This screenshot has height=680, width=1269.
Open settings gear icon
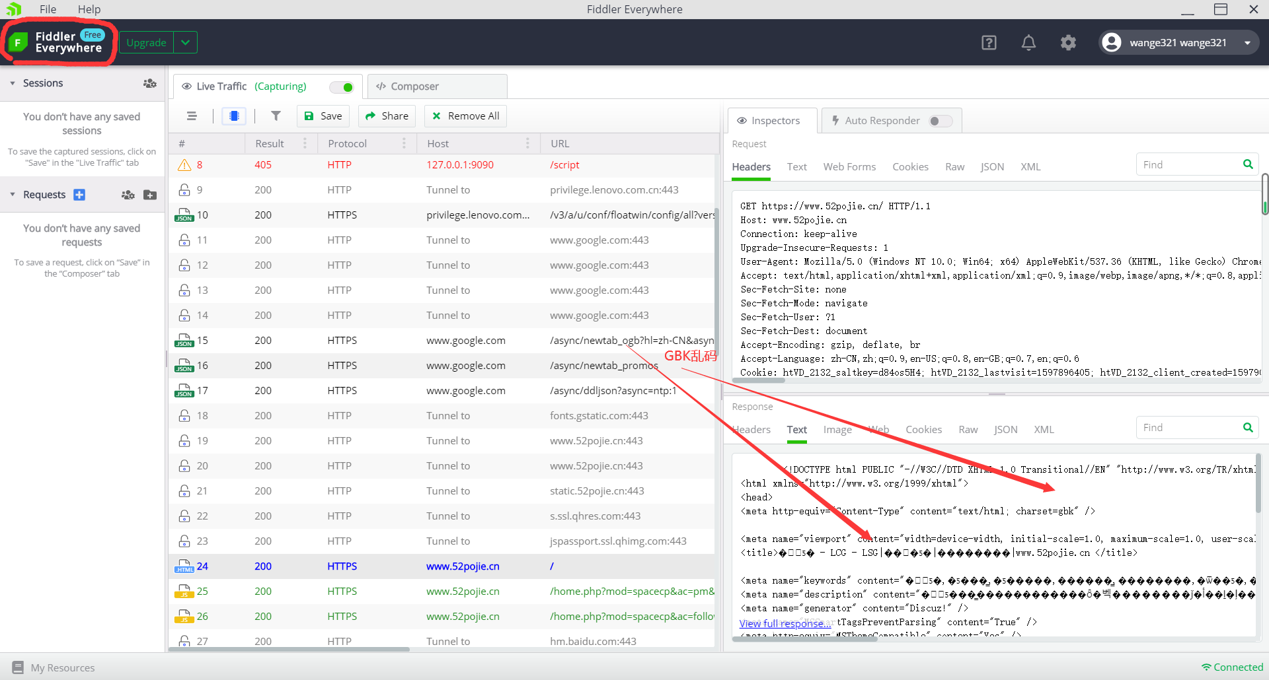click(x=1068, y=43)
